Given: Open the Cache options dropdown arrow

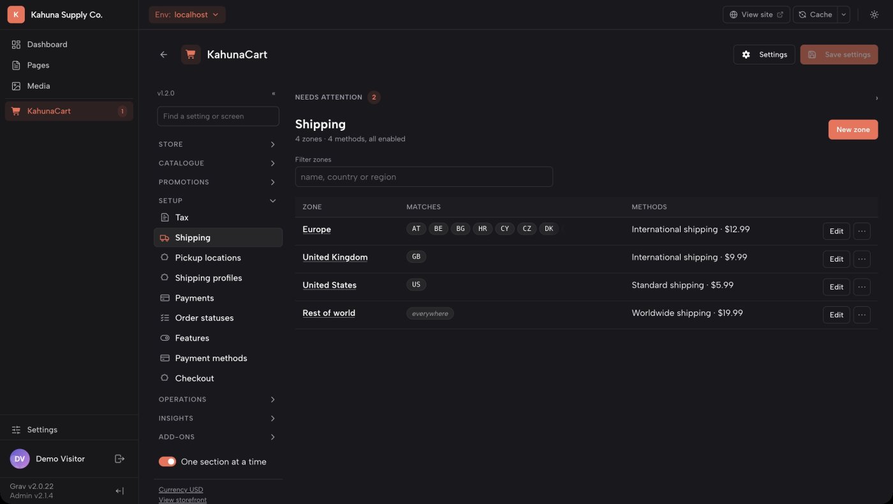Looking at the screenshot, I should click(x=843, y=15).
